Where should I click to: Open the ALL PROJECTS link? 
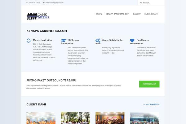tap(153, 104)
